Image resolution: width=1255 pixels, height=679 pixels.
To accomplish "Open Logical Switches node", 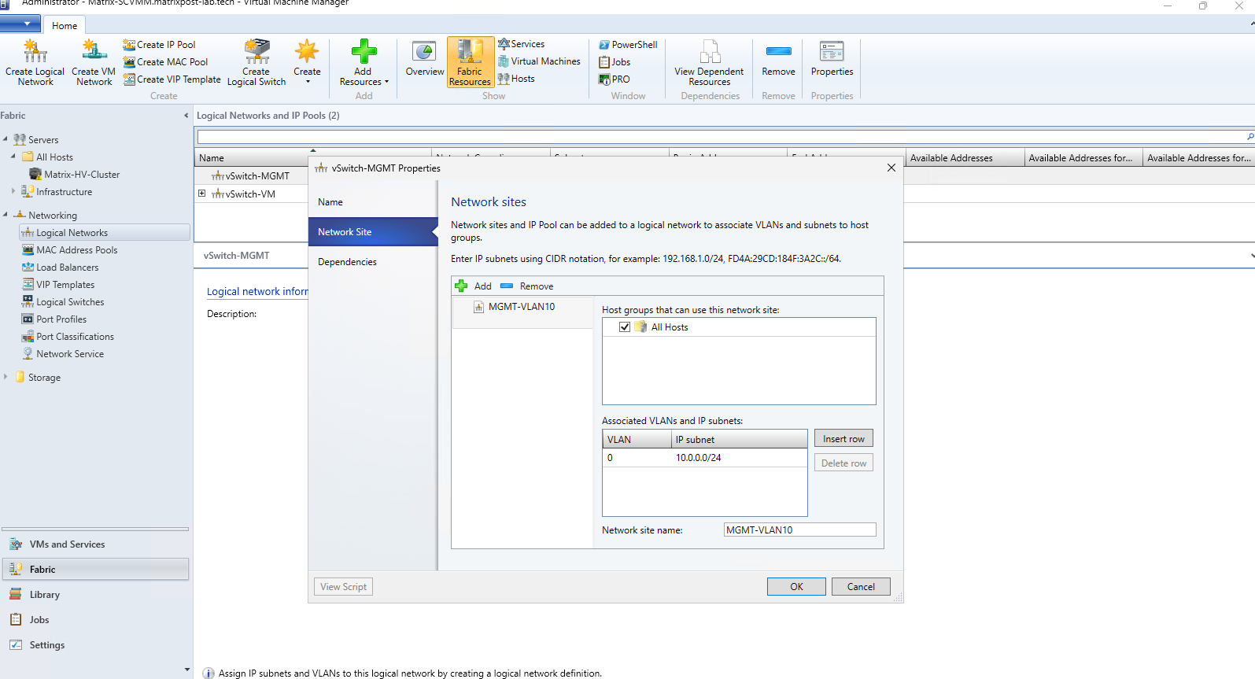I will point(62,302).
